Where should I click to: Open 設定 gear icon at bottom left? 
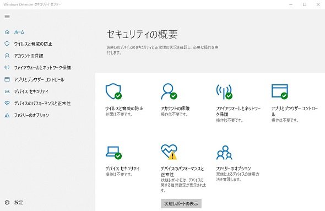(7, 202)
